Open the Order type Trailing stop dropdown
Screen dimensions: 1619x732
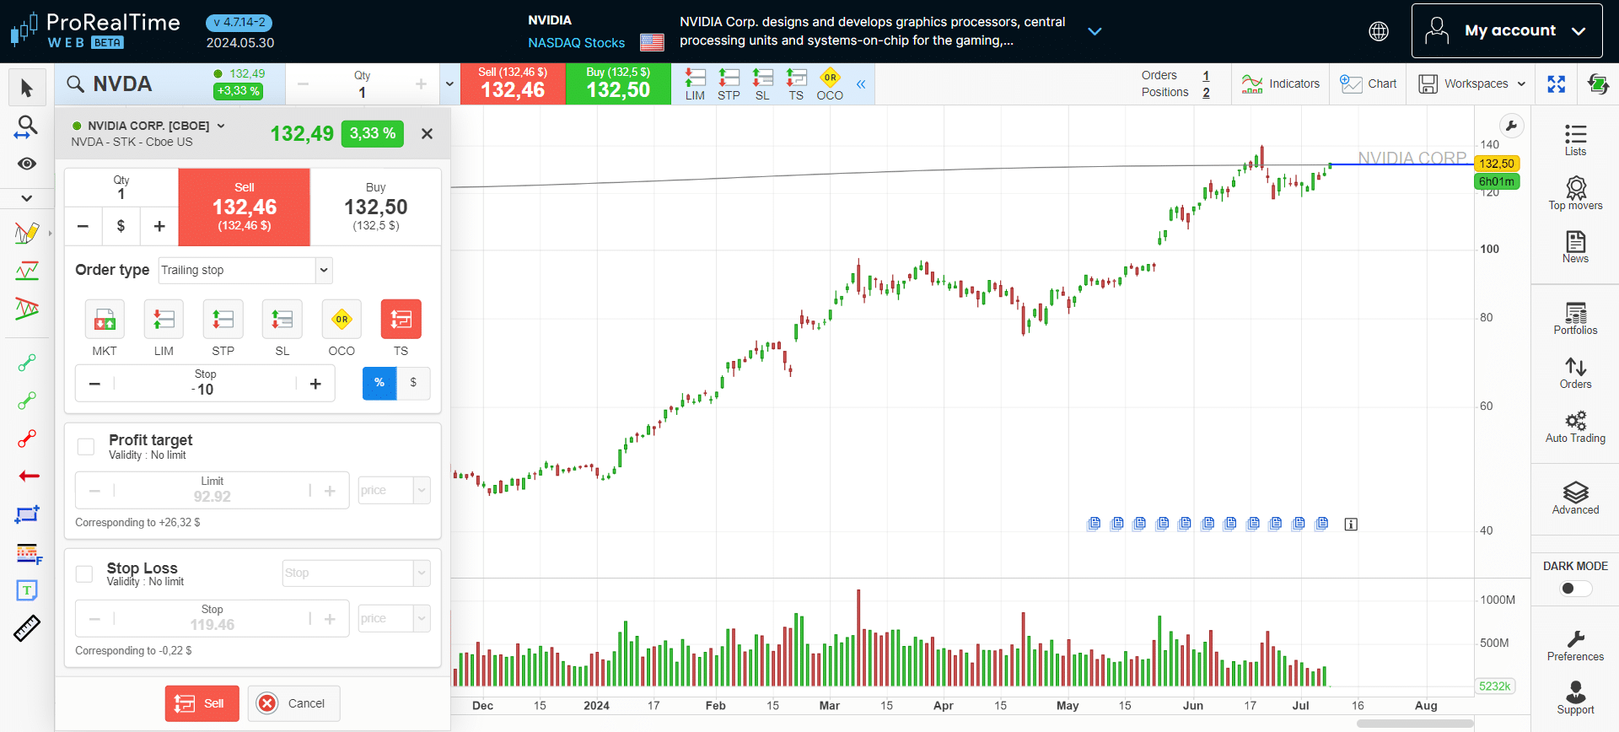pyautogui.click(x=245, y=270)
